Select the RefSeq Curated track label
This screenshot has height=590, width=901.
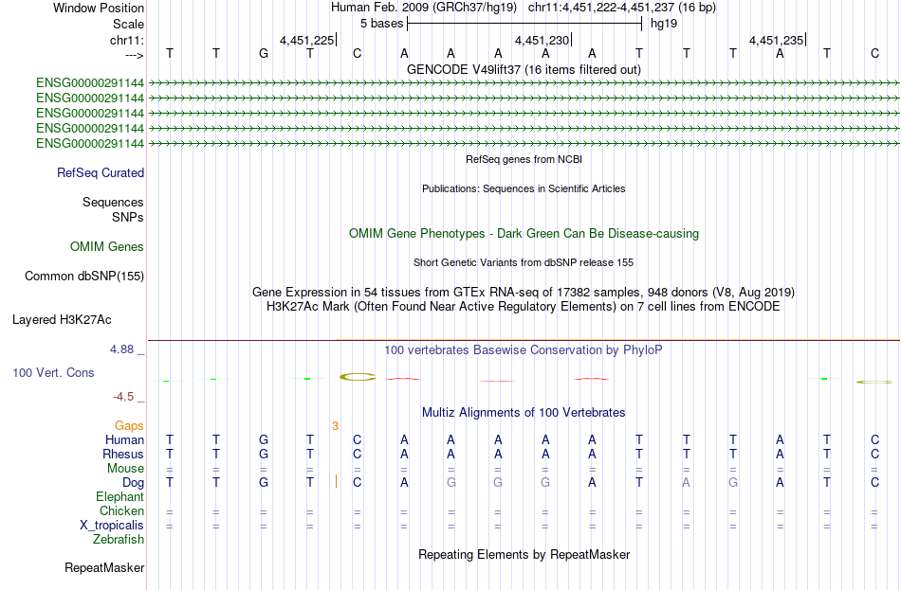pyautogui.click(x=100, y=172)
